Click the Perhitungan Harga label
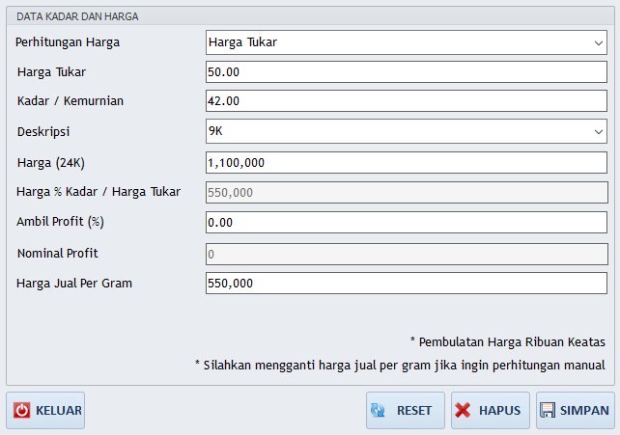 pyautogui.click(x=68, y=42)
